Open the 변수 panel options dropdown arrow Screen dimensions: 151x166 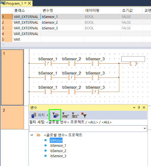tap(134, 108)
